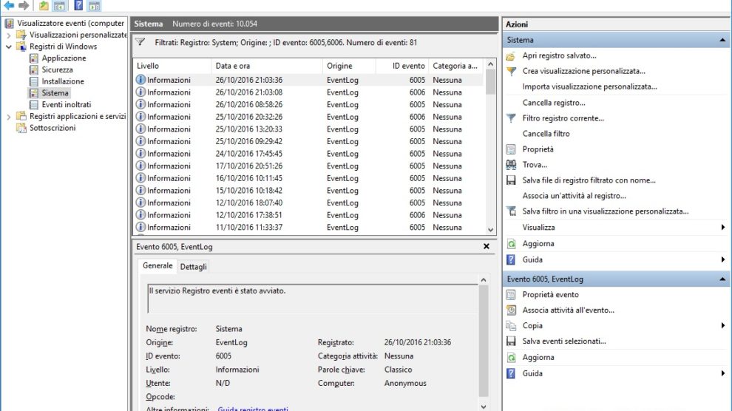Image resolution: width=732 pixels, height=411 pixels.
Task: Click 'Aggiorna' under the Sistema actions
Action: point(538,243)
